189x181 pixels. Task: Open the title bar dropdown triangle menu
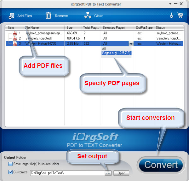coord(170,4)
